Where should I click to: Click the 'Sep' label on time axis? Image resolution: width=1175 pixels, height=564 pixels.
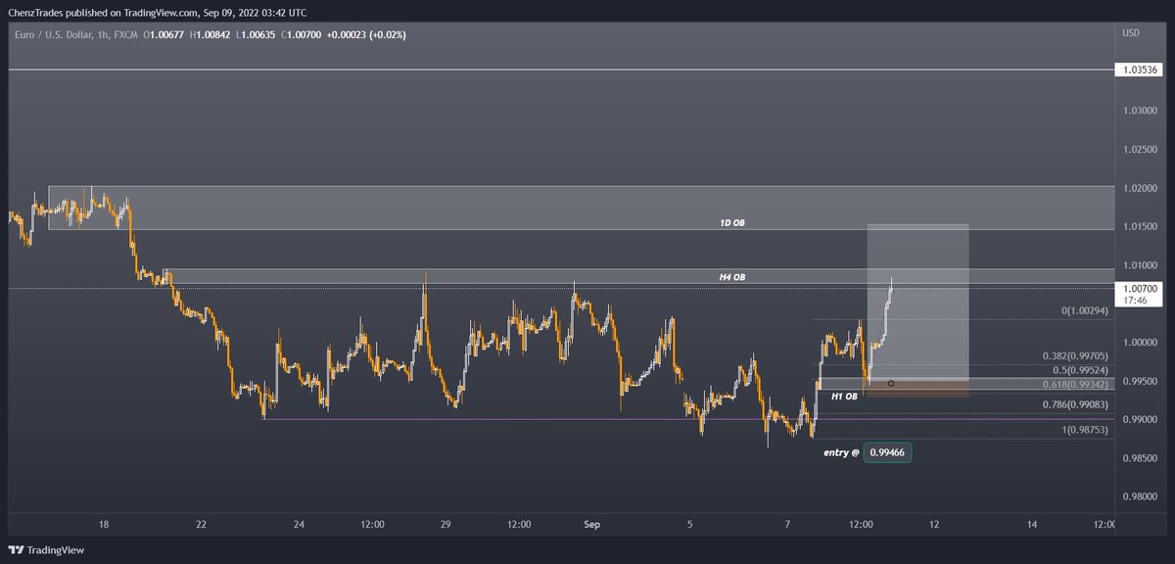click(x=591, y=525)
